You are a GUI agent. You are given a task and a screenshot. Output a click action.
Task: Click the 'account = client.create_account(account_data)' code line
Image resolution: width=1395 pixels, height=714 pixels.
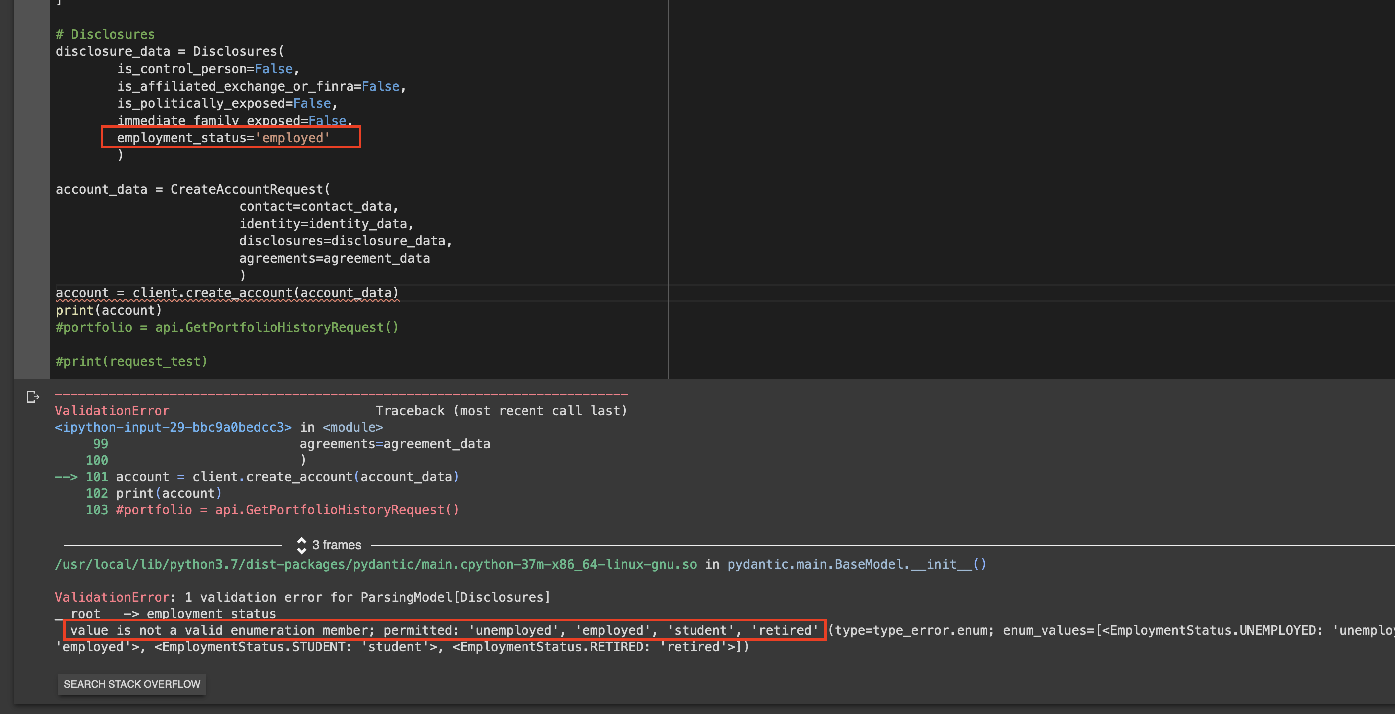pyautogui.click(x=227, y=293)
